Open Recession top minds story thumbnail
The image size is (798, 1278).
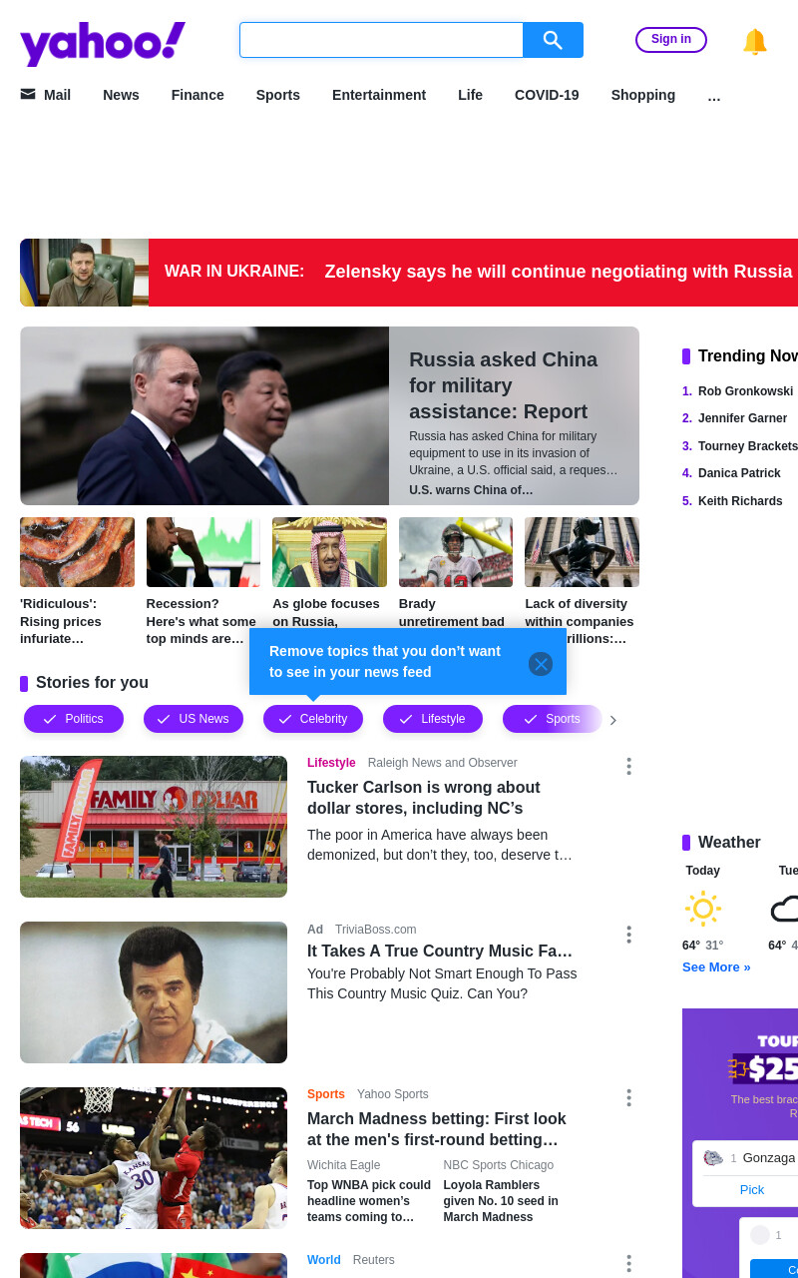[x=203, y=552]
